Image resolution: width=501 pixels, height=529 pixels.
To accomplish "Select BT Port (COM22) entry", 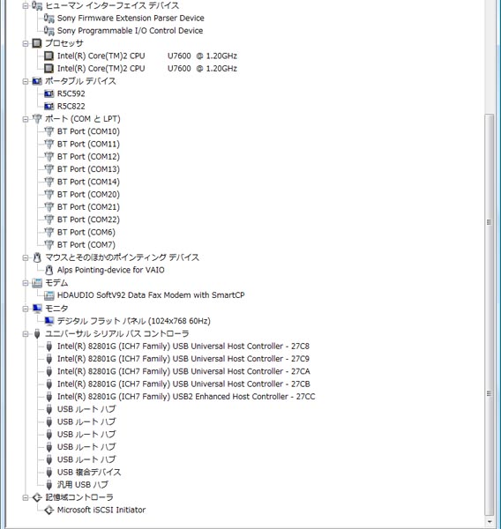I will click(88, 220).
